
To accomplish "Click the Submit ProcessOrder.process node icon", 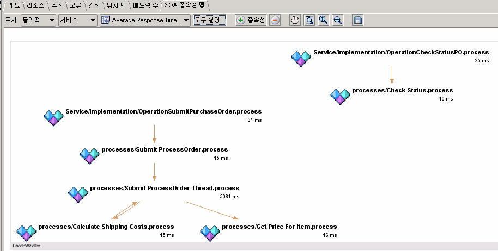I will 89,156.
